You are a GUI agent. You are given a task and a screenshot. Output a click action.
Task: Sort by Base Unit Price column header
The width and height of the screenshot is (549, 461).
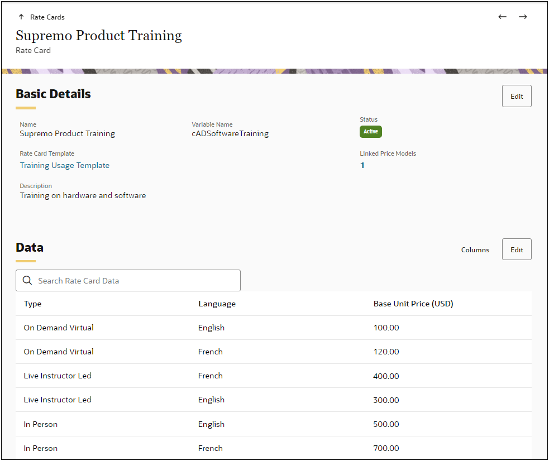point(413,304)
